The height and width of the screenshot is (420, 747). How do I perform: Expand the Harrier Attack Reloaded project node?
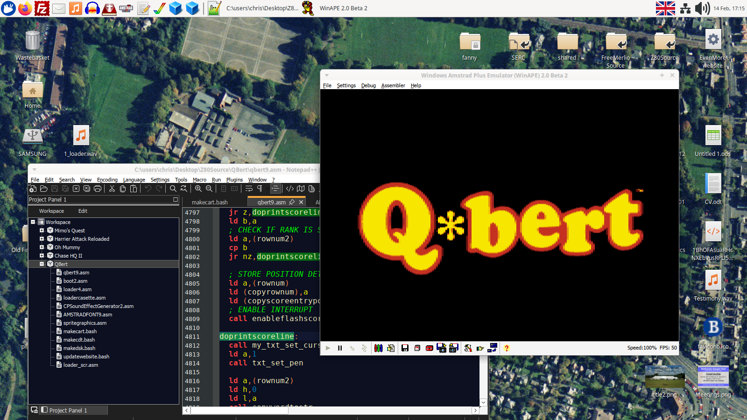(42, 239)
